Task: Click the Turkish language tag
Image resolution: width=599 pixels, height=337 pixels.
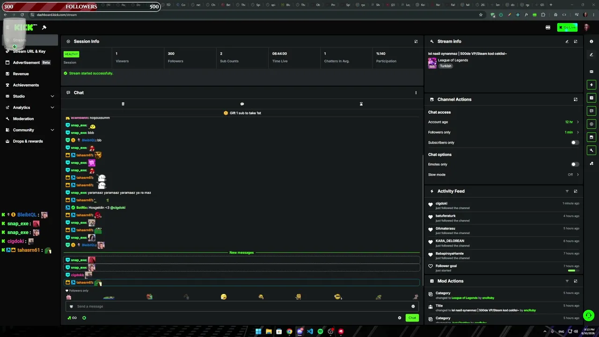Action: tap(446, 66)
